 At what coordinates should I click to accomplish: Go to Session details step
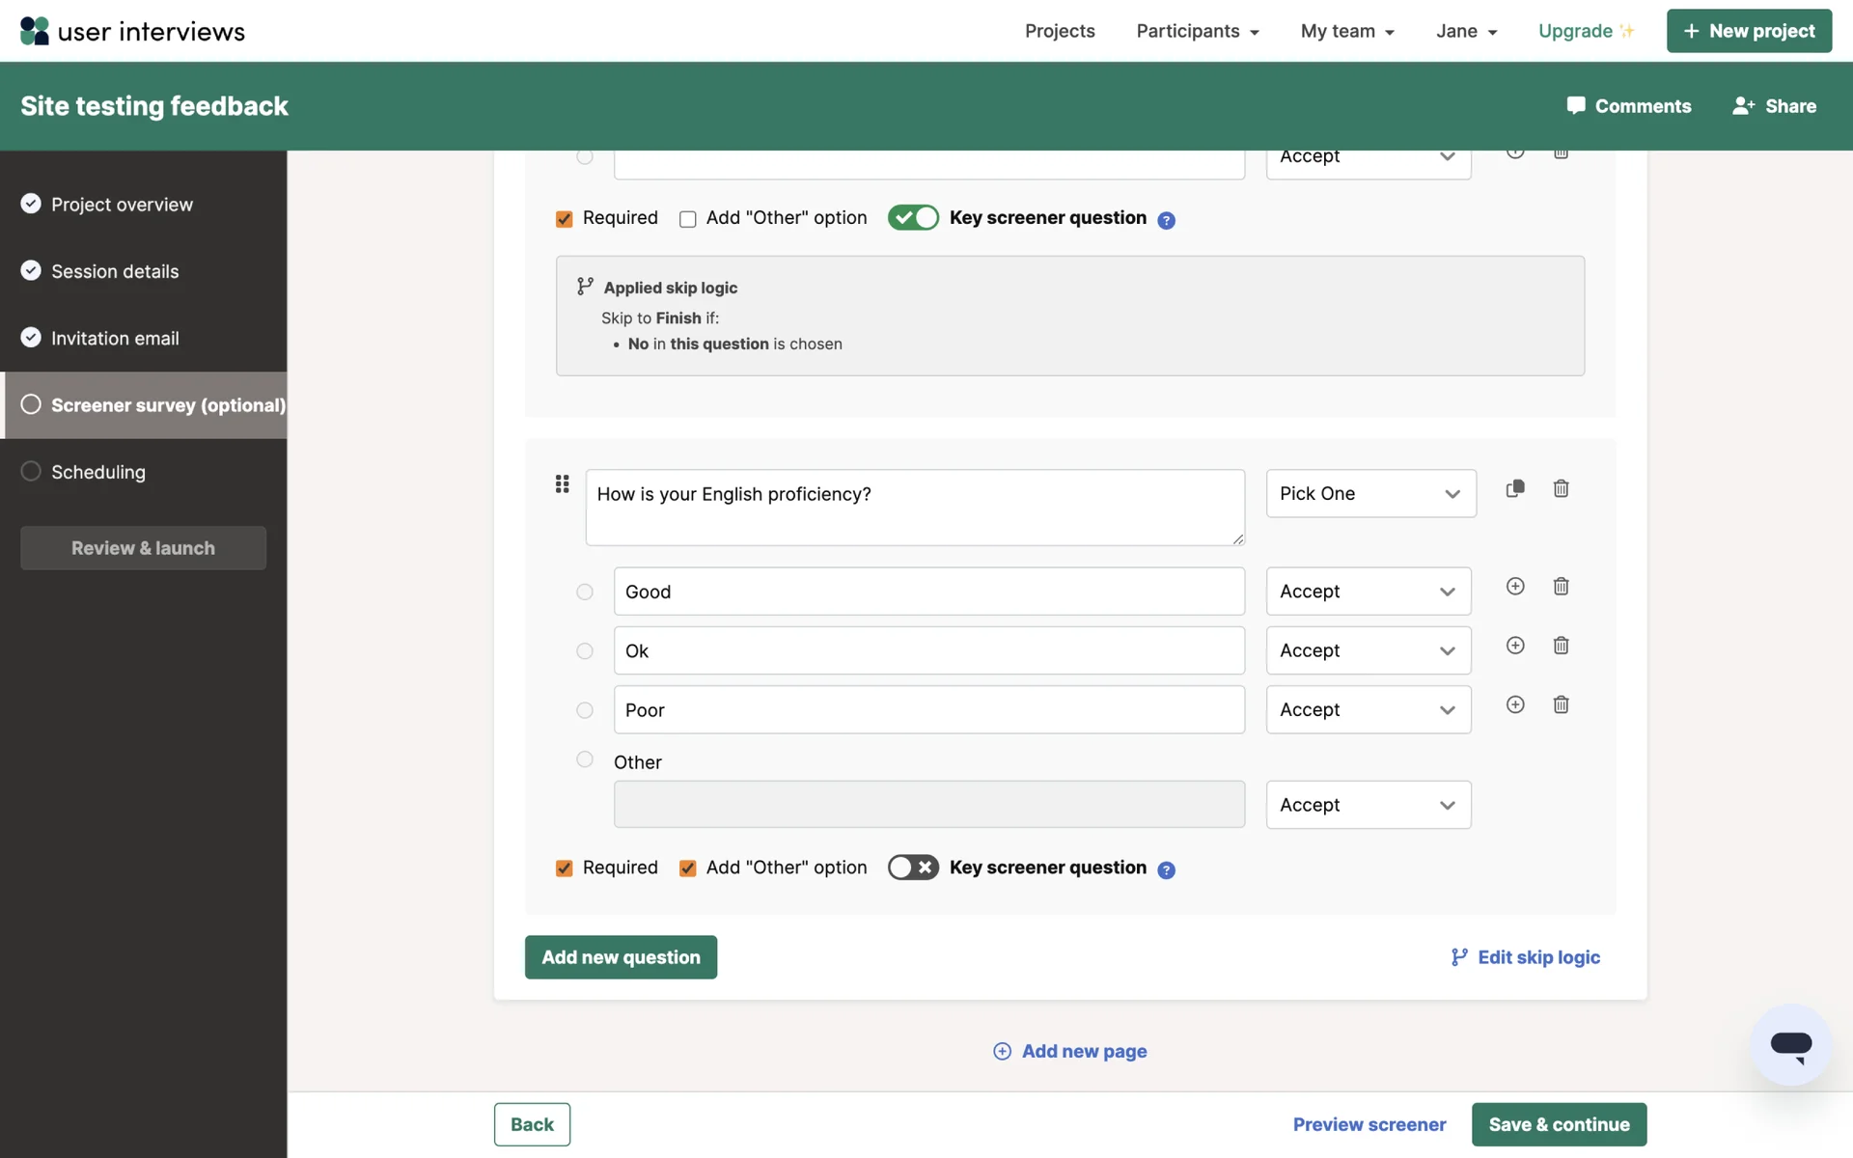[x=115, y=271]
